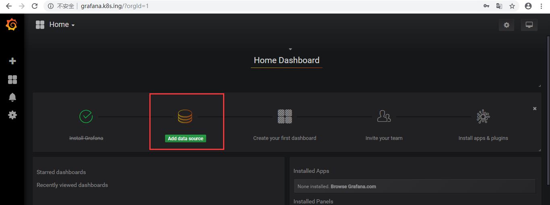Open the Chrome three-dot menu
Image resolution: width=550 pixels, height=205 pixels.
click(x=542, y=6)
